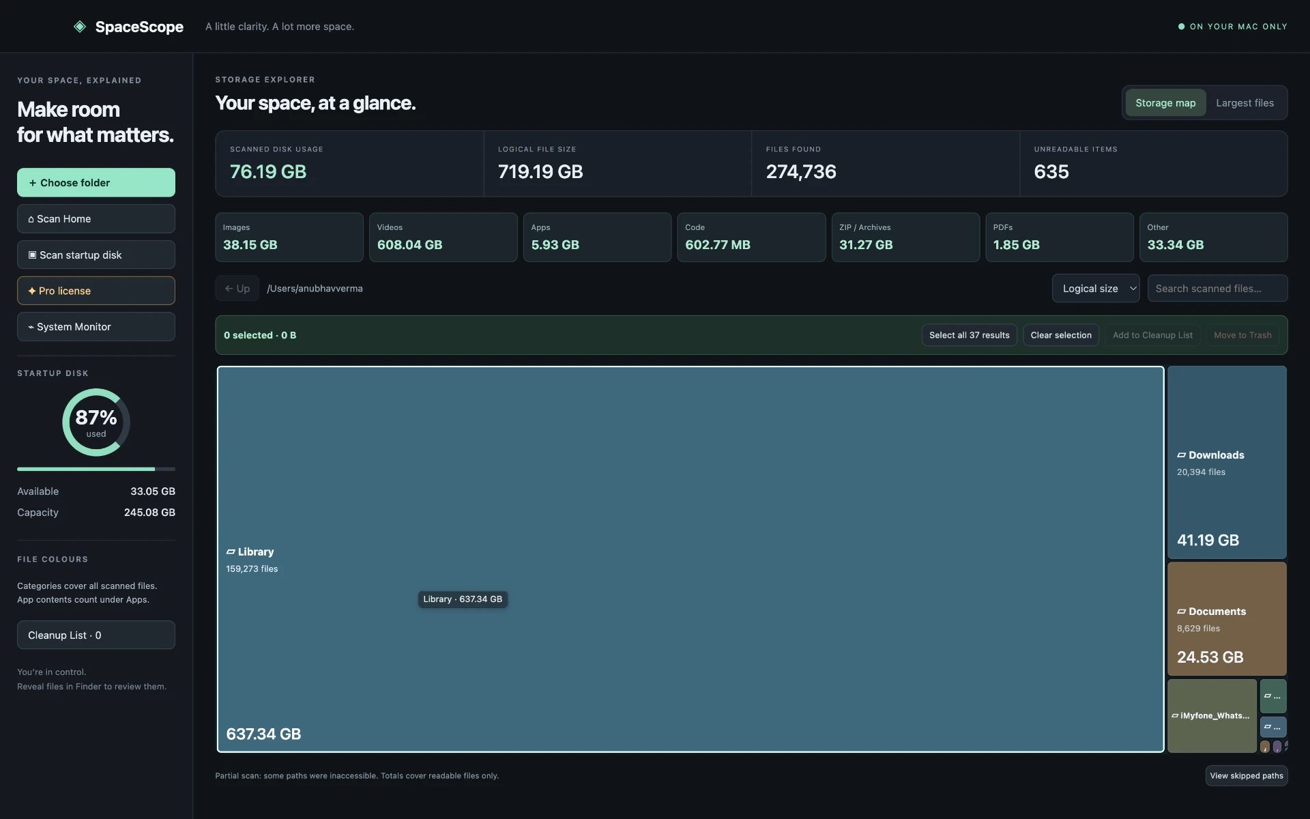
Task: Click the folder icon beside Documents label
Action: coord(1181,612)
